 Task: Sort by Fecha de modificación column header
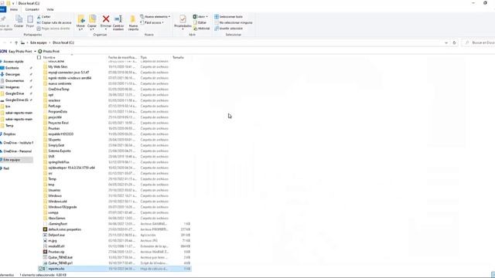point(122,58)
